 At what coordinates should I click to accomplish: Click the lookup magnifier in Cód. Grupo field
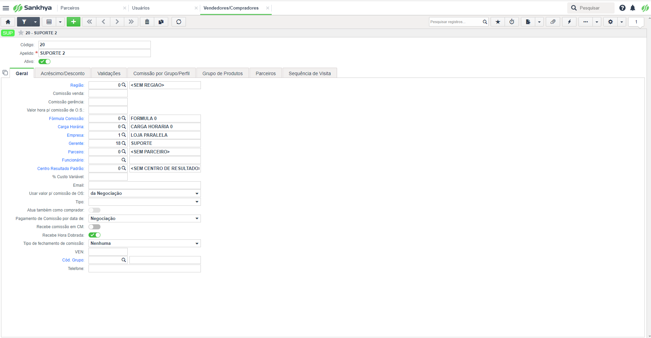pos(124,260)
